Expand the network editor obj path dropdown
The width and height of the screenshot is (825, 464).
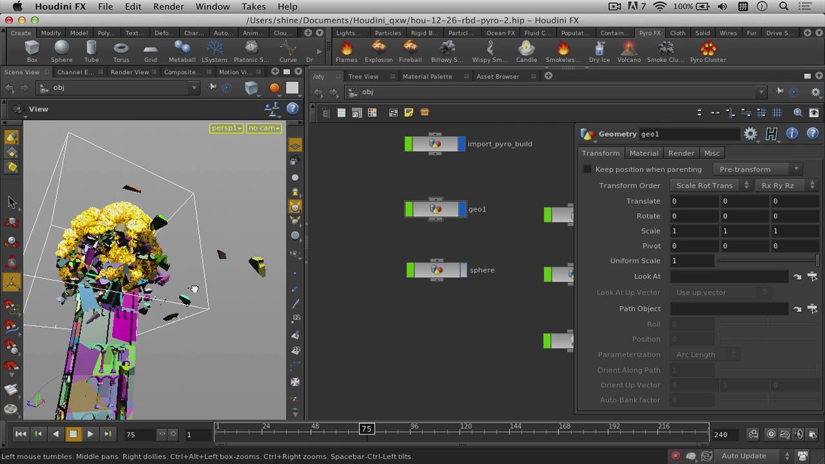pos(761,92)
